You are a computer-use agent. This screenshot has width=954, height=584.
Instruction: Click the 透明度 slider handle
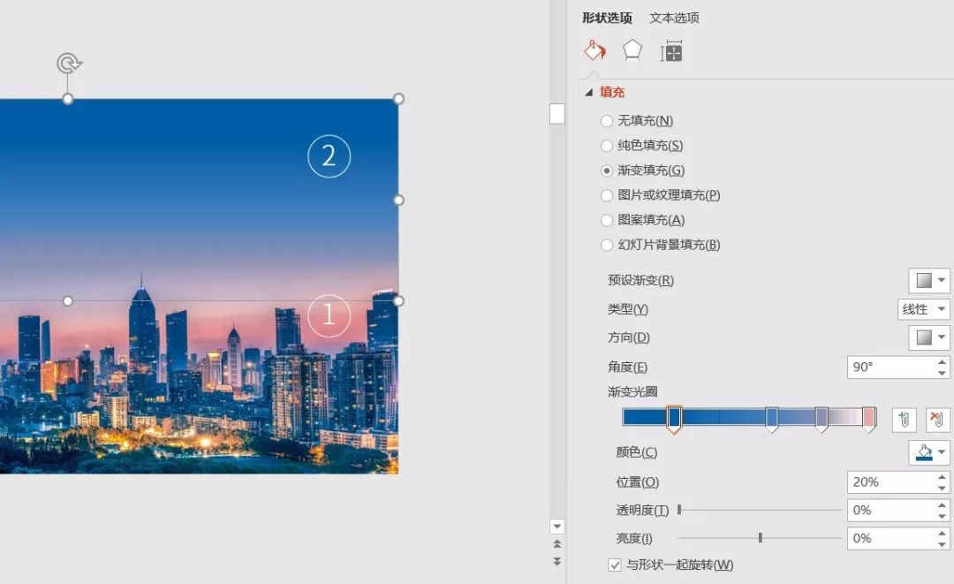679,510
